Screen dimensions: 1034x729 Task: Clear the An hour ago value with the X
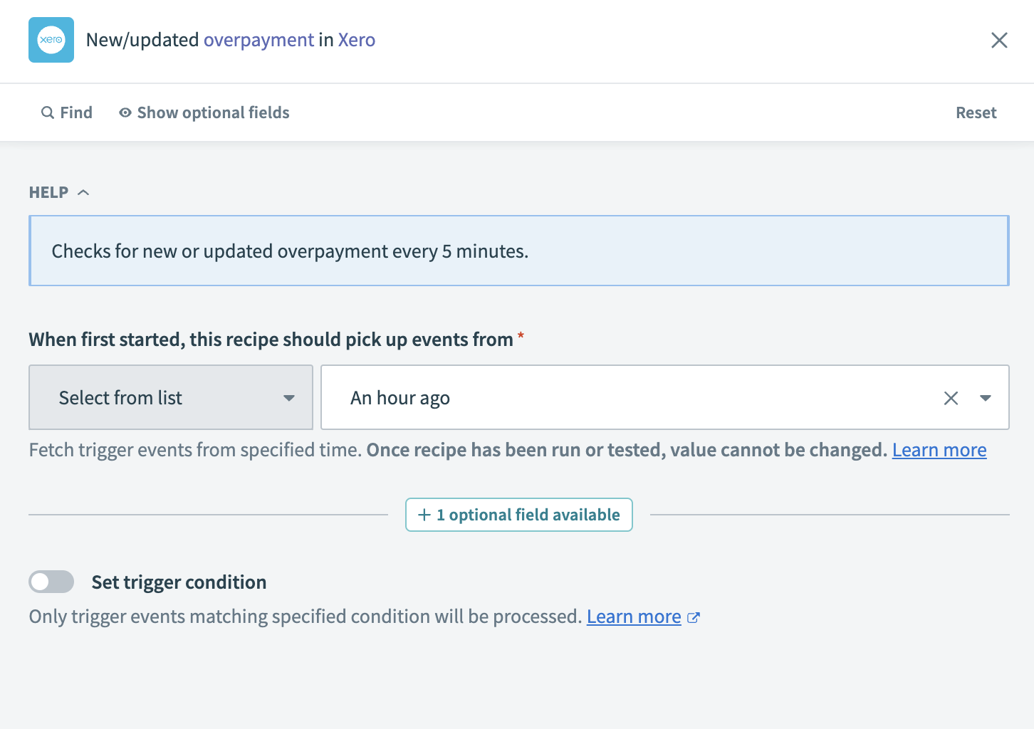pos(951,397)
